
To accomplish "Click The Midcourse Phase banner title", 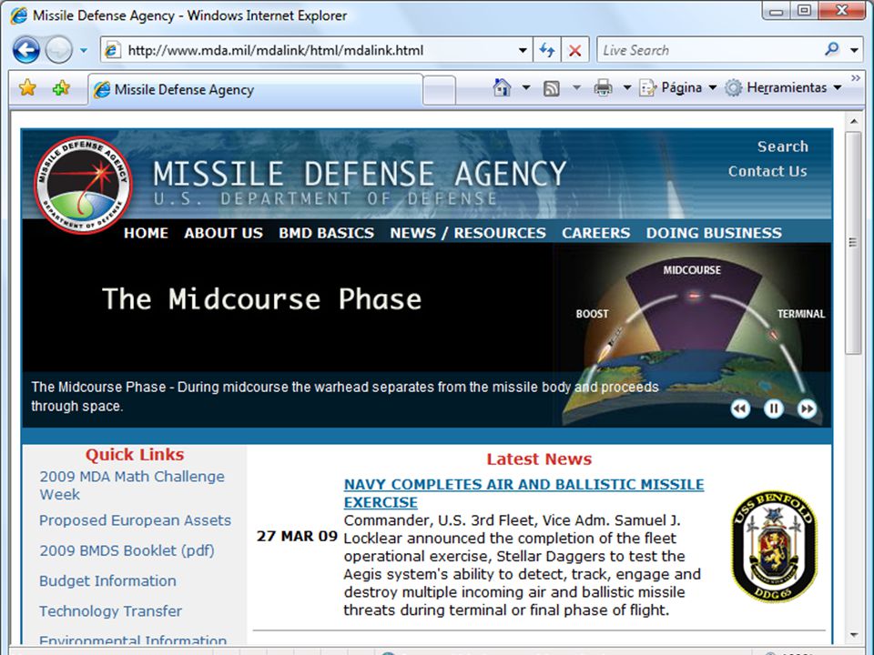I will (x=262, y=299).
